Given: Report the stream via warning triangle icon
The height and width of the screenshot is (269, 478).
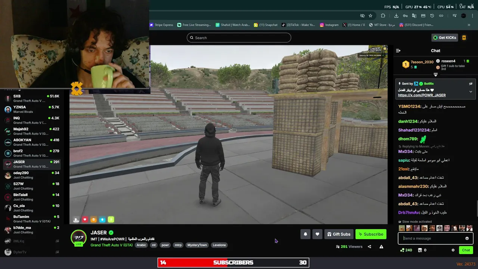Looking at the screenshot, I should 381,247.
